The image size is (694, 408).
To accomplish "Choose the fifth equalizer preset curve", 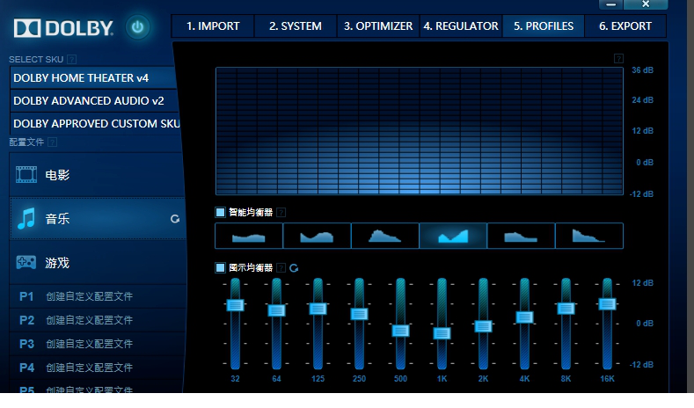I will [x=521, y=236].
